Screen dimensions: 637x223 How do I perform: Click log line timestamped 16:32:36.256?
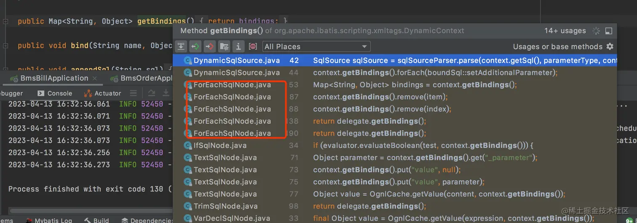click(x=87, y=152)
